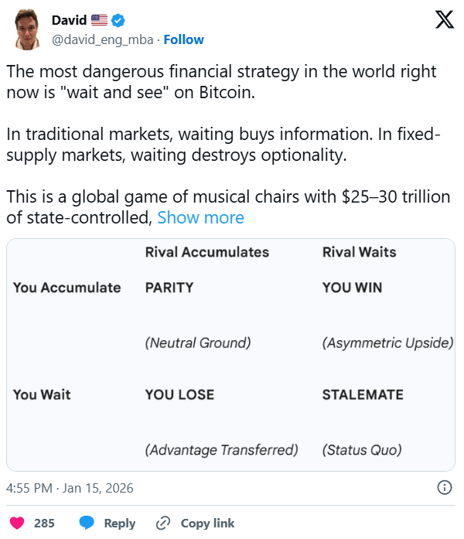The width and height of the screenshot is (464, 539).
Task: Expand the tweet with Show more
Action: pyautogui.click(x=200, y=218)
